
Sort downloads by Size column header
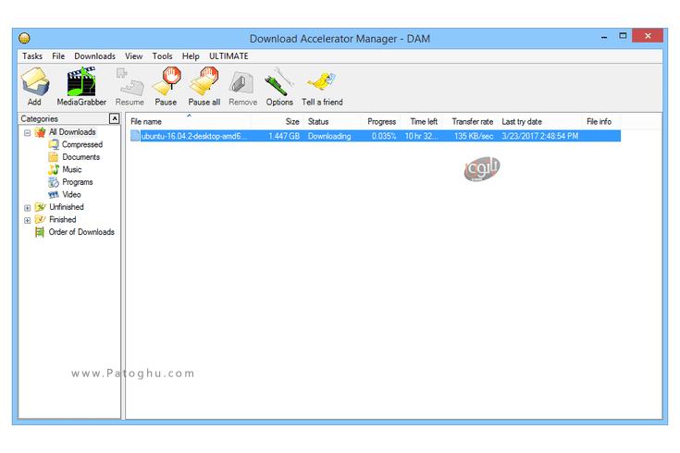click(x=278, y=122)
